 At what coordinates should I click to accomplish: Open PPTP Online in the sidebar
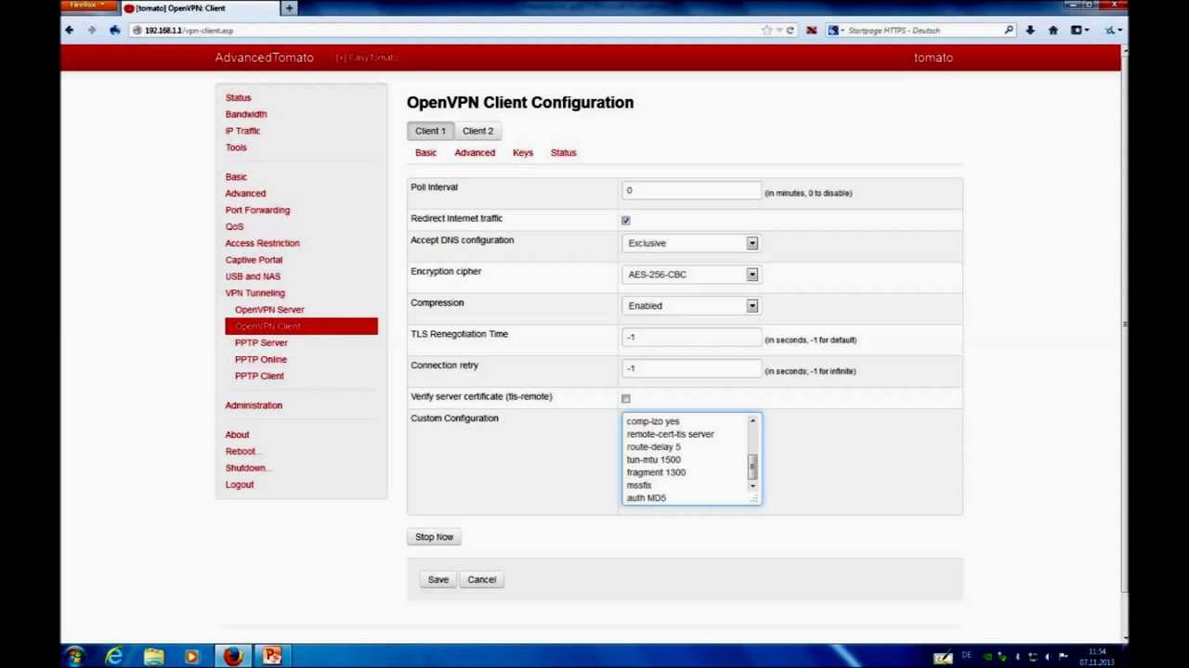tap(261, 360)
